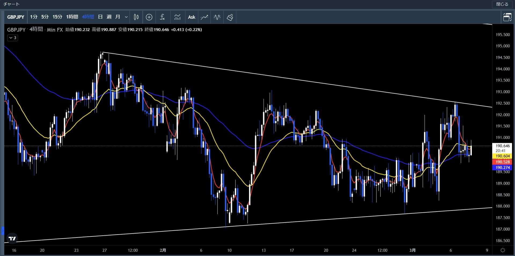Open the chart templates icon
Viewport: 515px width, 256px height.
tap(177, 17)
